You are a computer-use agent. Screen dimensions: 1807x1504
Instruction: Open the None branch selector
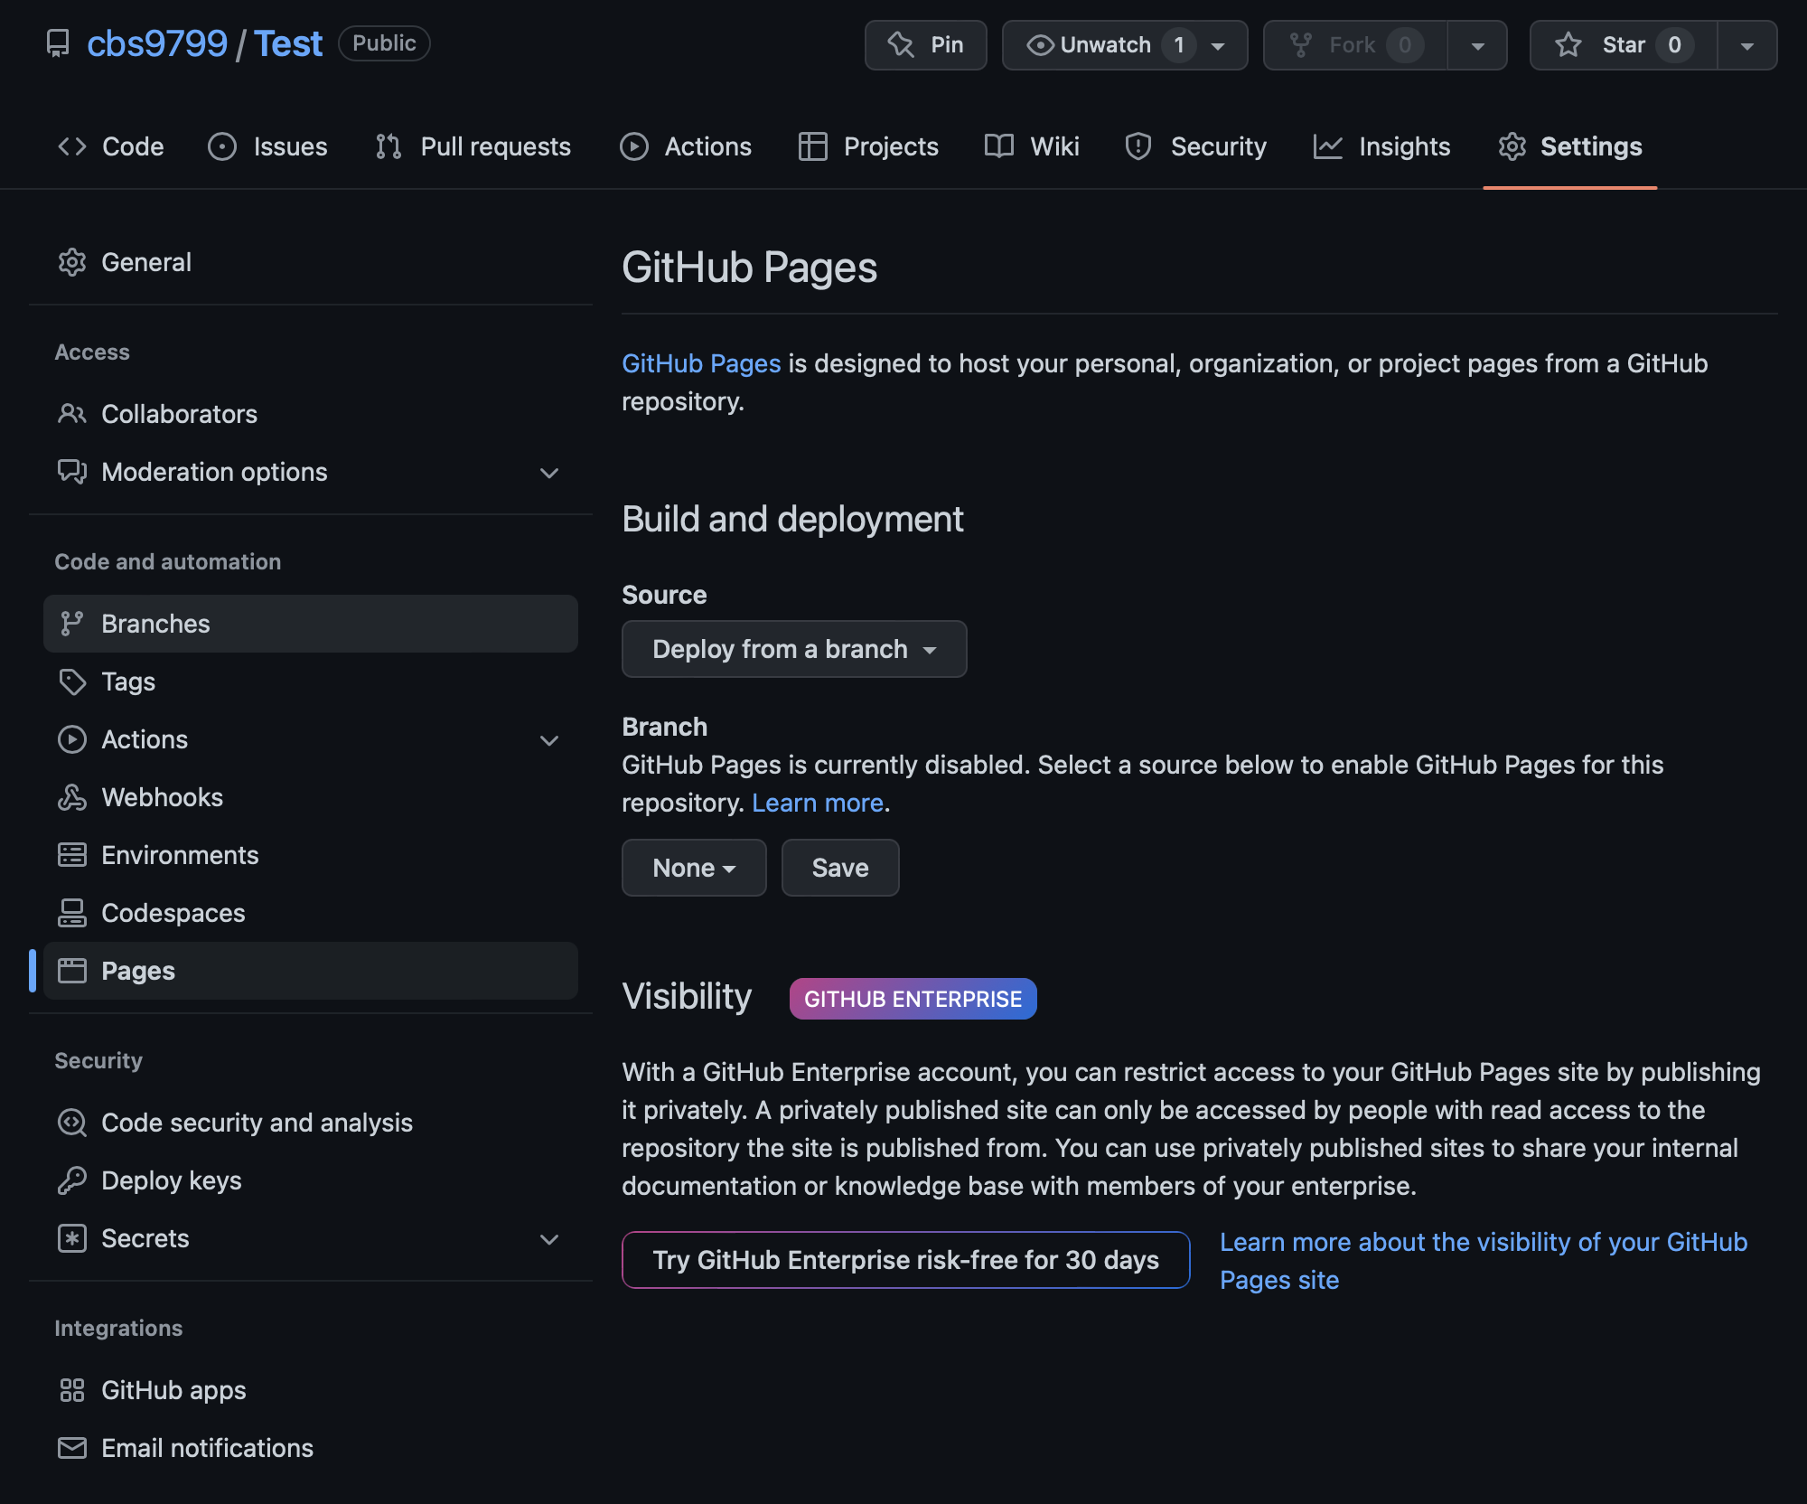point(693,868)
